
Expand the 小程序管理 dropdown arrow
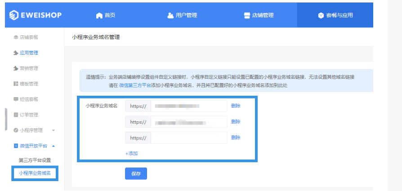tap(54, 130)
